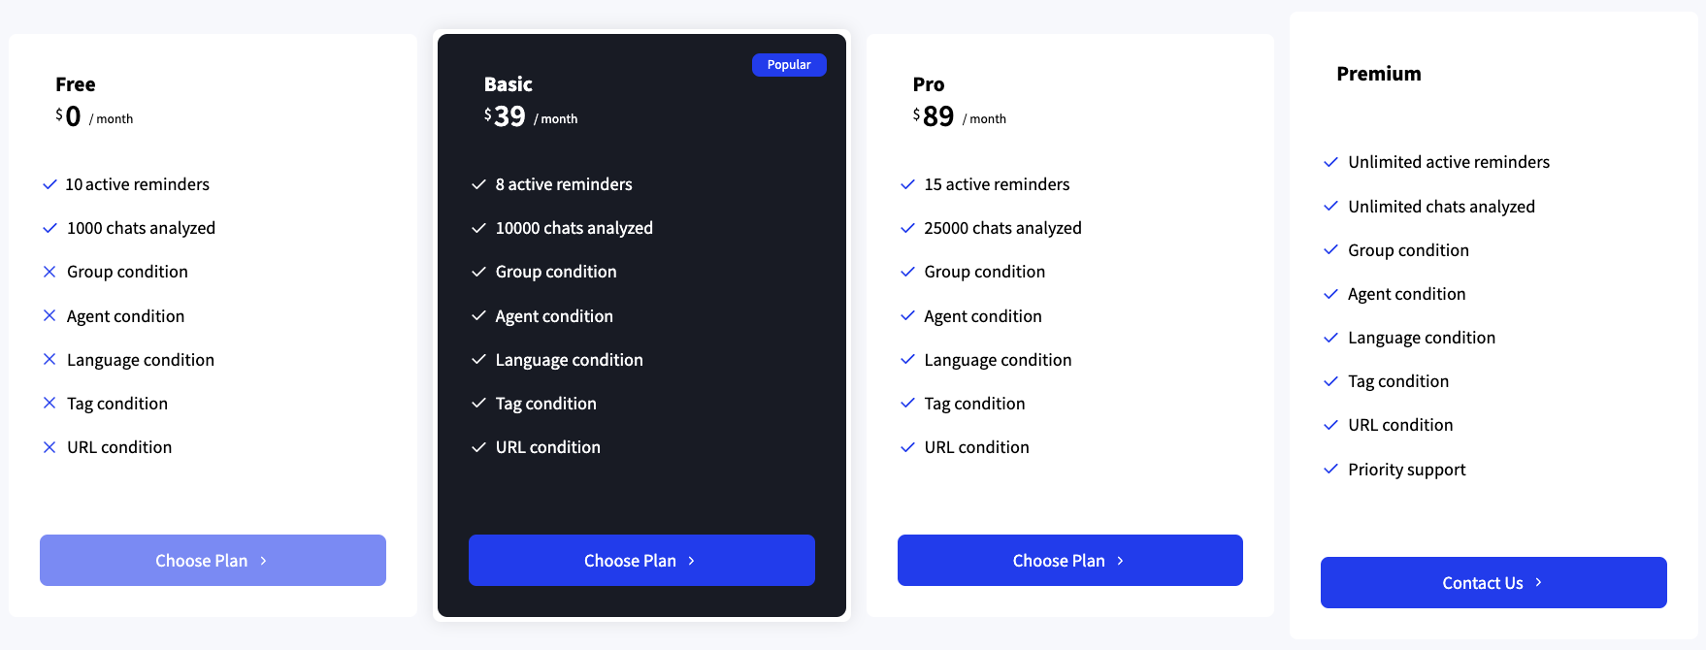This screenshot has width=1706, height=650.
Task: Click the checkmark beside 15 active reminders
Action: click(907, 184)
